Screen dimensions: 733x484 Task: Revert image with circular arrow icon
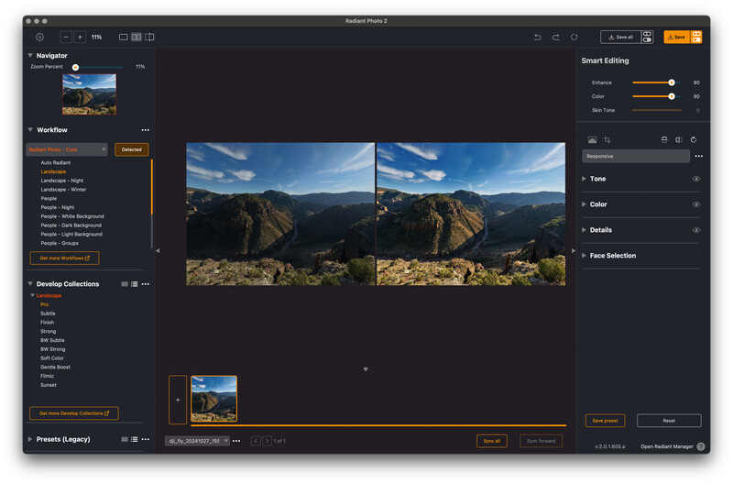click(574, 37)
